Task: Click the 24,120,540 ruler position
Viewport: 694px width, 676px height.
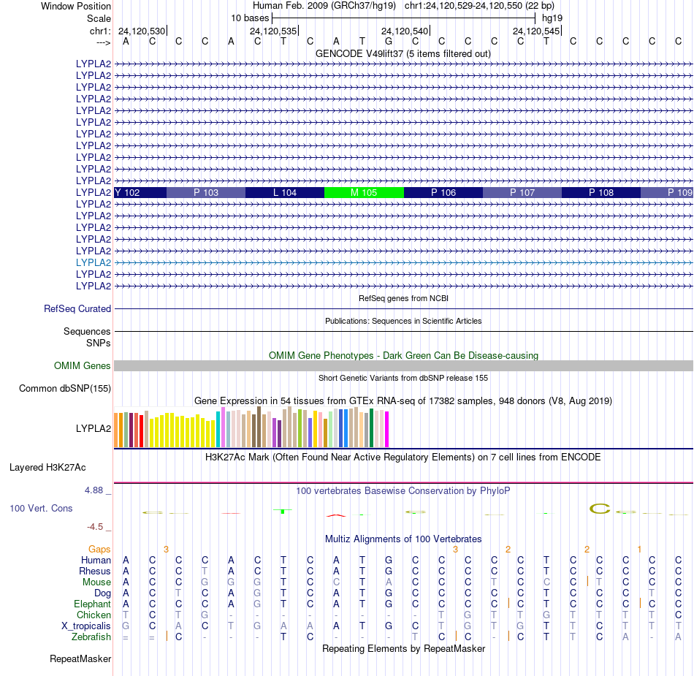Action: pos(405,31)
